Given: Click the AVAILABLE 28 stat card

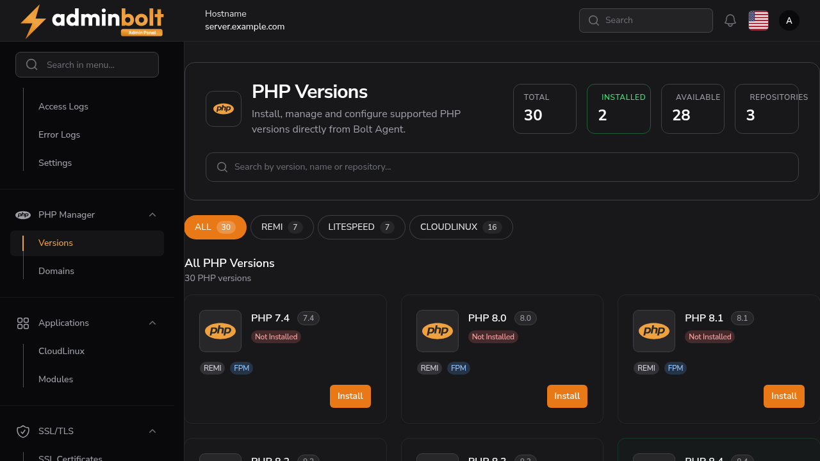Looking at the screenshot, I should point(693,109).
